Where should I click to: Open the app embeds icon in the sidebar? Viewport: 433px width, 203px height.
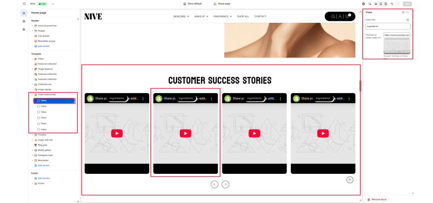24,29
